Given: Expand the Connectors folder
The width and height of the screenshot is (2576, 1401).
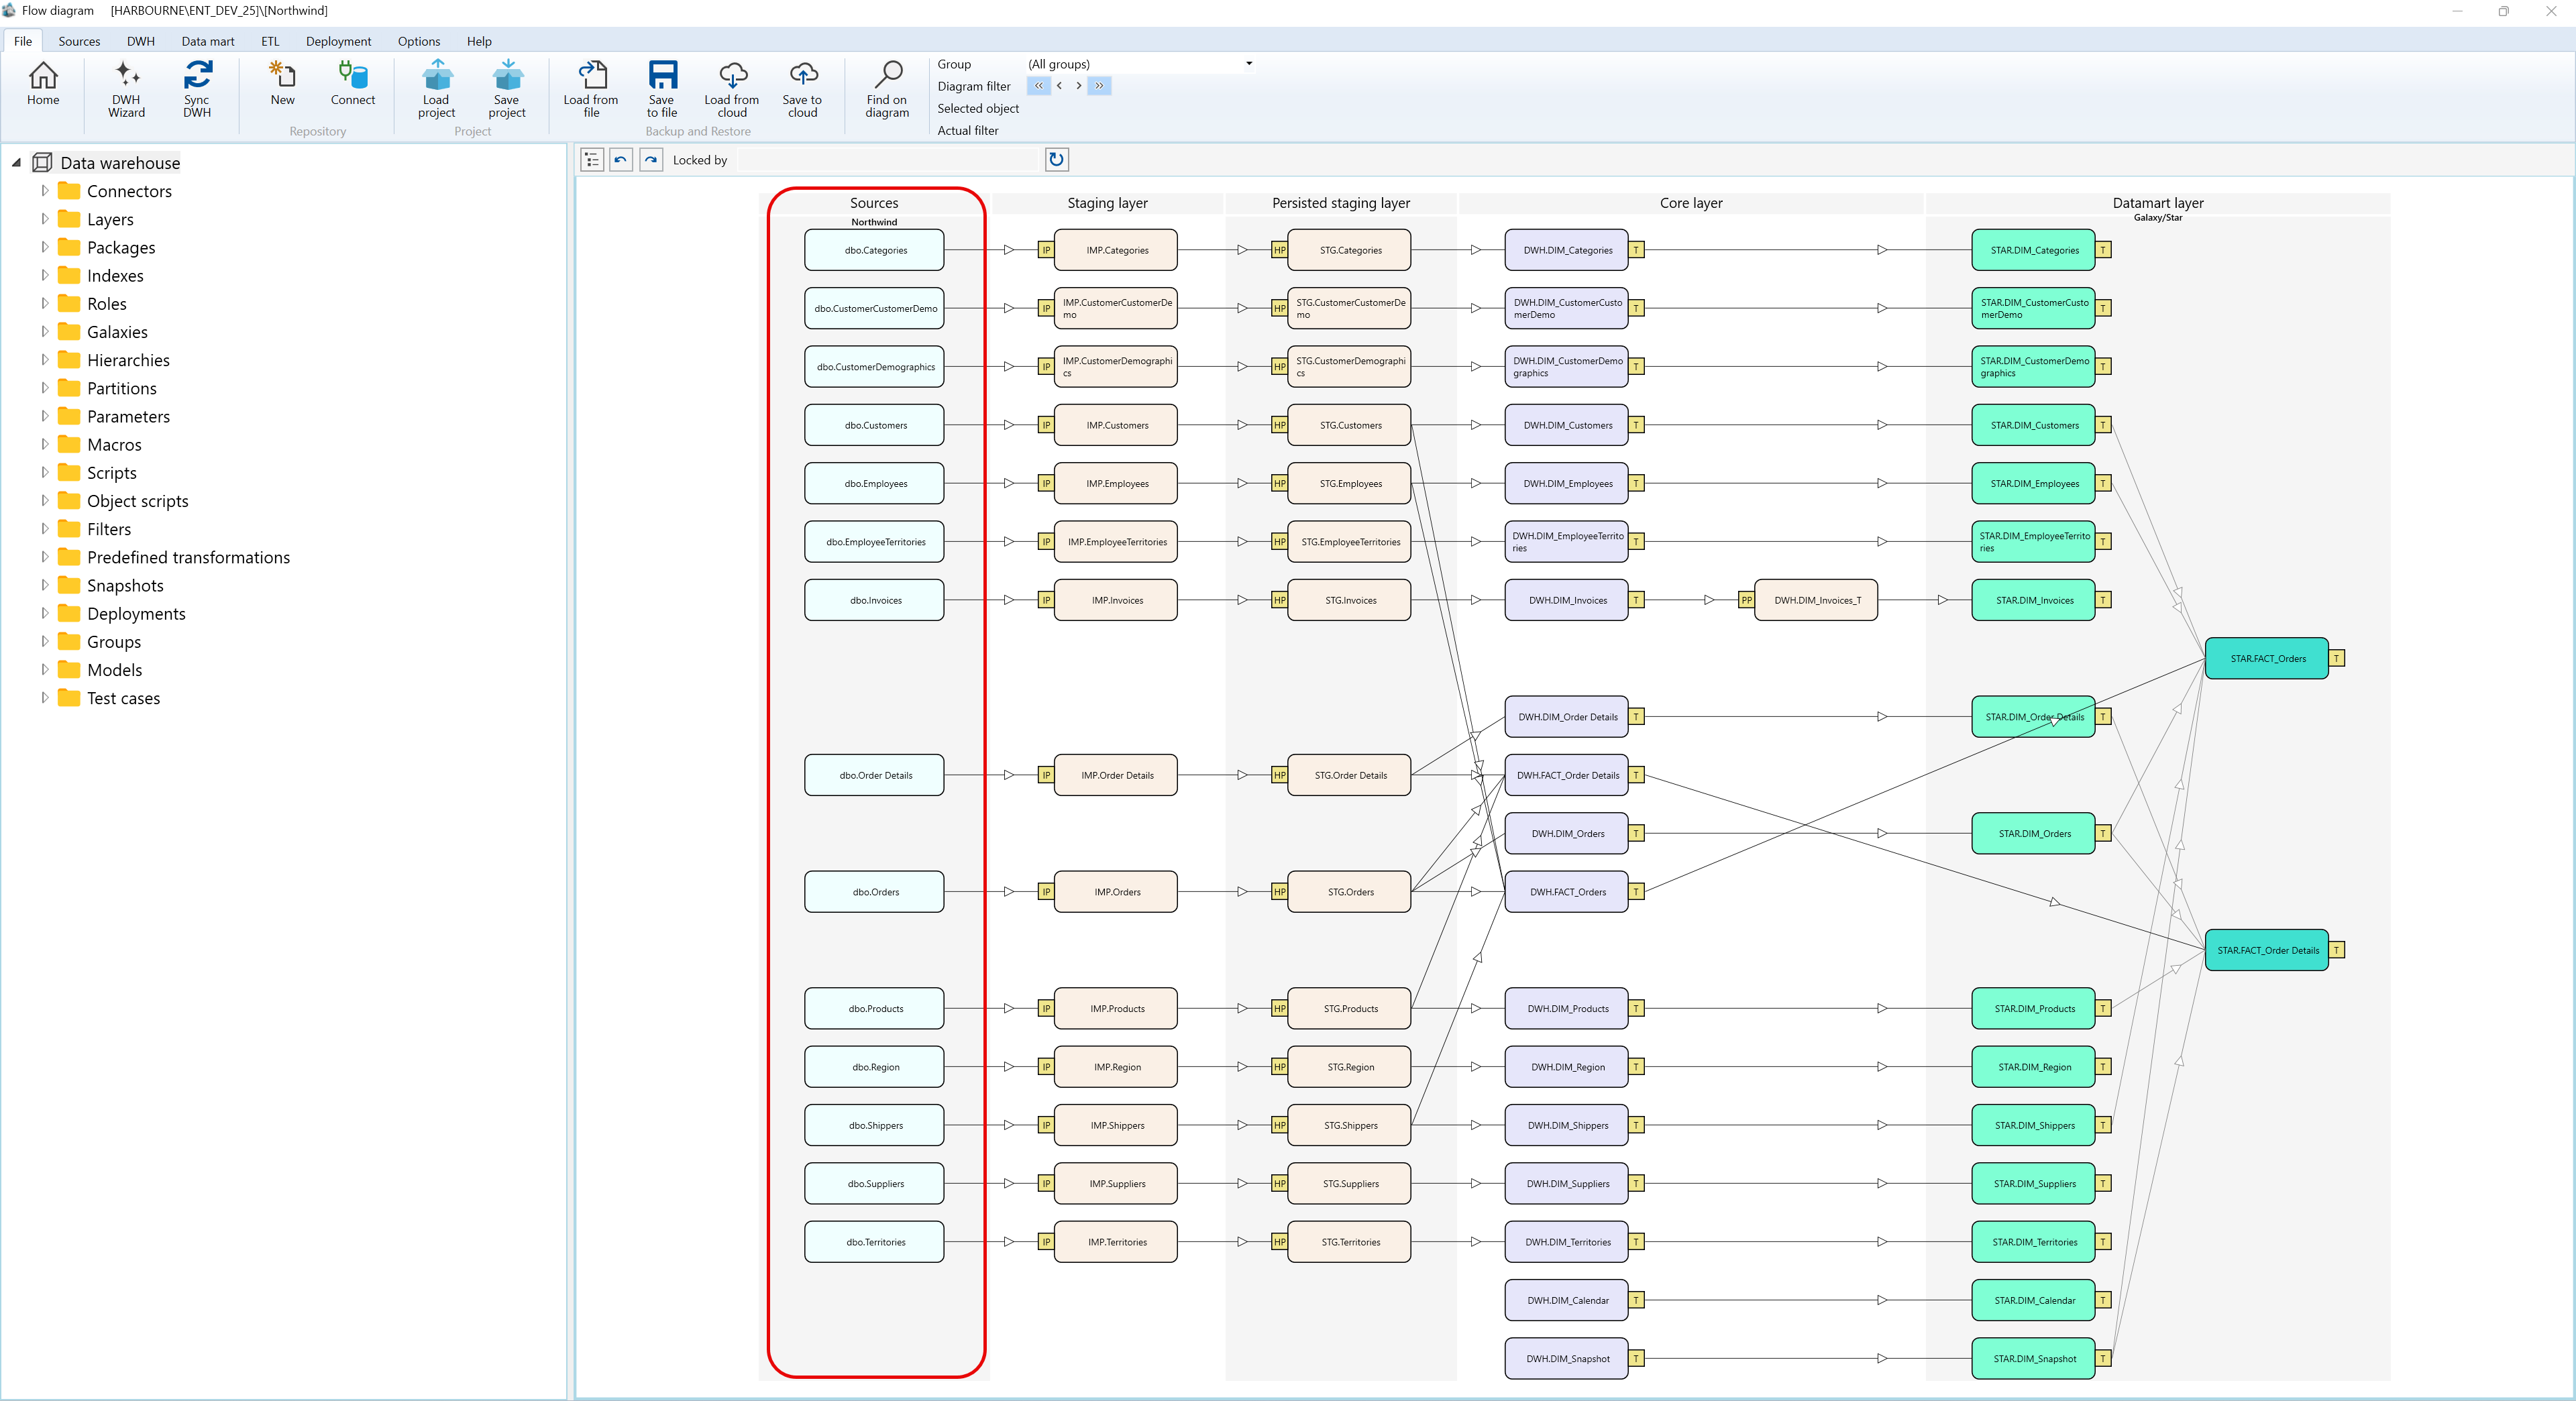Looking at the screenshot, I should 44,190.
